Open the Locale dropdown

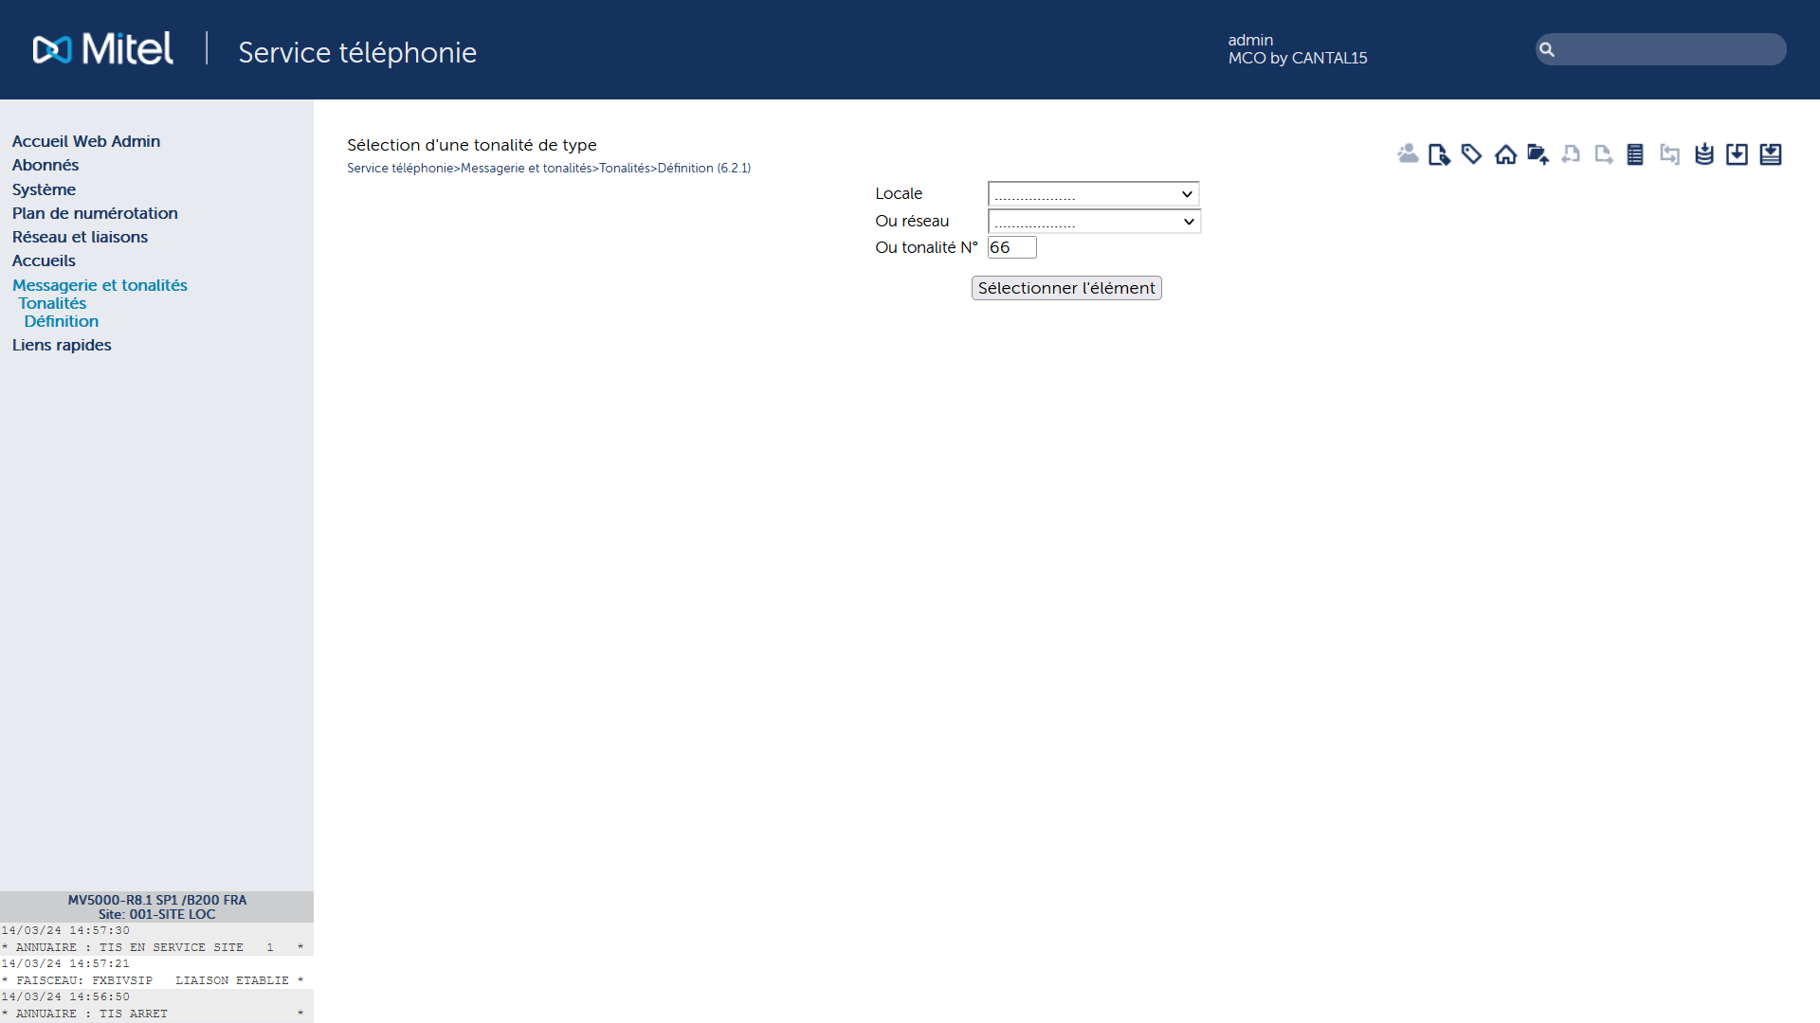[1094, 194]
